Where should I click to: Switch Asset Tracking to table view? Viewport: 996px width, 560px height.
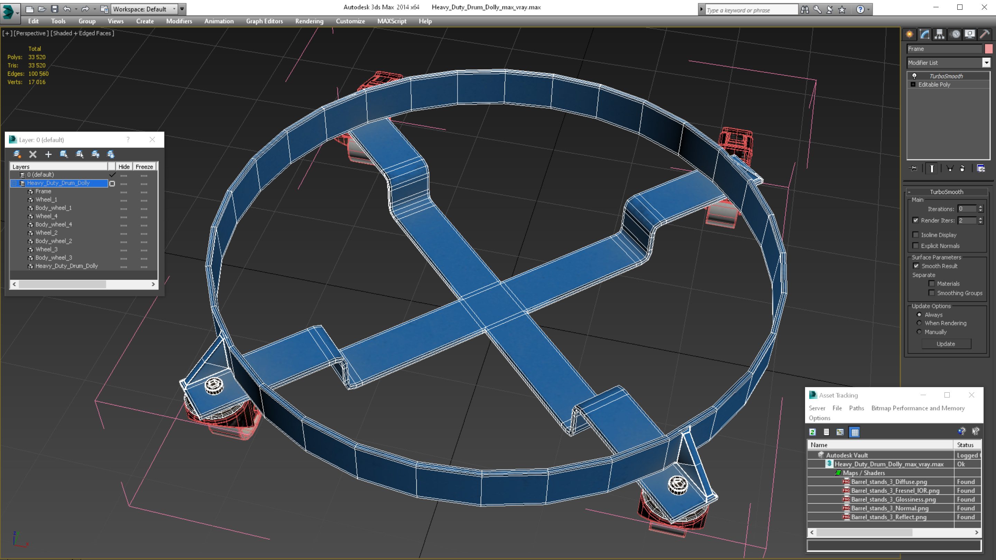[855, 432]
